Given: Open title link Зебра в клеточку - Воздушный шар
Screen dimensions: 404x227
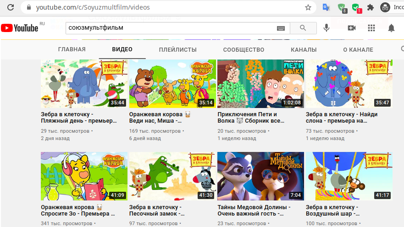Looking at the screenshot, I should tap(333, 210).
